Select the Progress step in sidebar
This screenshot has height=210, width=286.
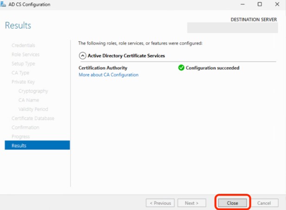(21, 136)
